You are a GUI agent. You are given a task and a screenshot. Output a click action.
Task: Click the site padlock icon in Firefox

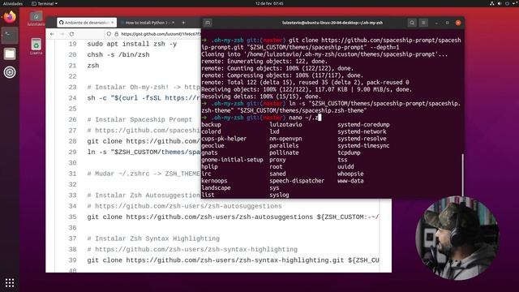[116, 34]
